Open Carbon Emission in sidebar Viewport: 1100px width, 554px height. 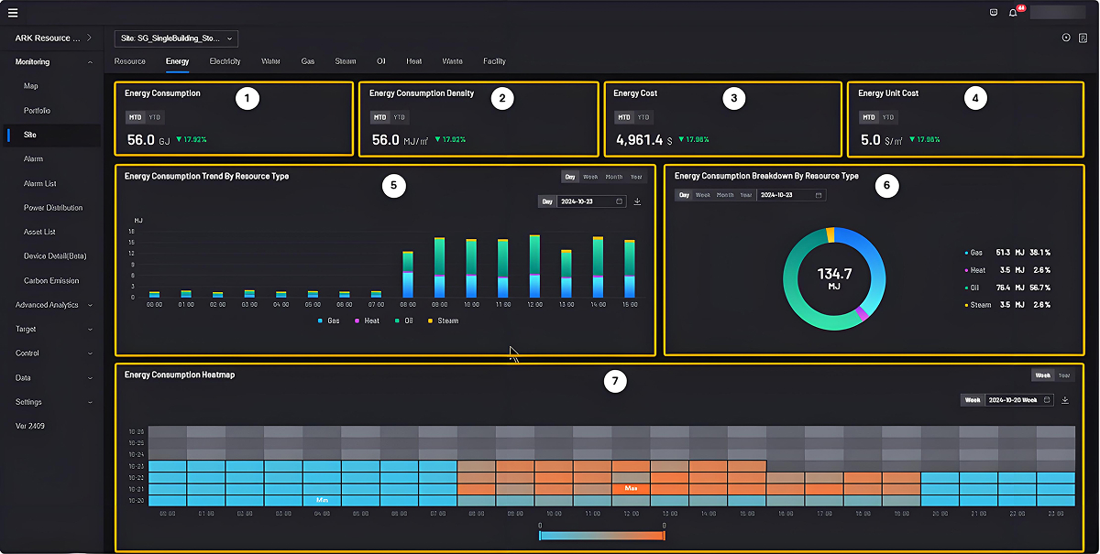click(x=51, y=281)
